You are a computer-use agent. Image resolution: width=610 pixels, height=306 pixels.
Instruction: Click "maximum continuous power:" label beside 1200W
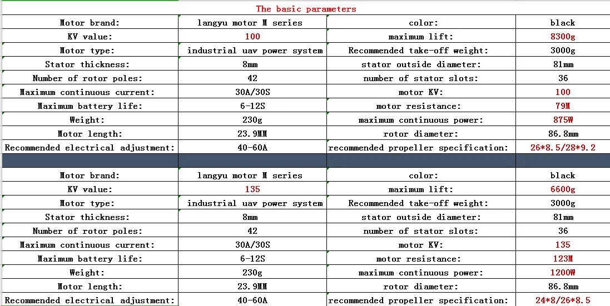(x=420, y=273)
